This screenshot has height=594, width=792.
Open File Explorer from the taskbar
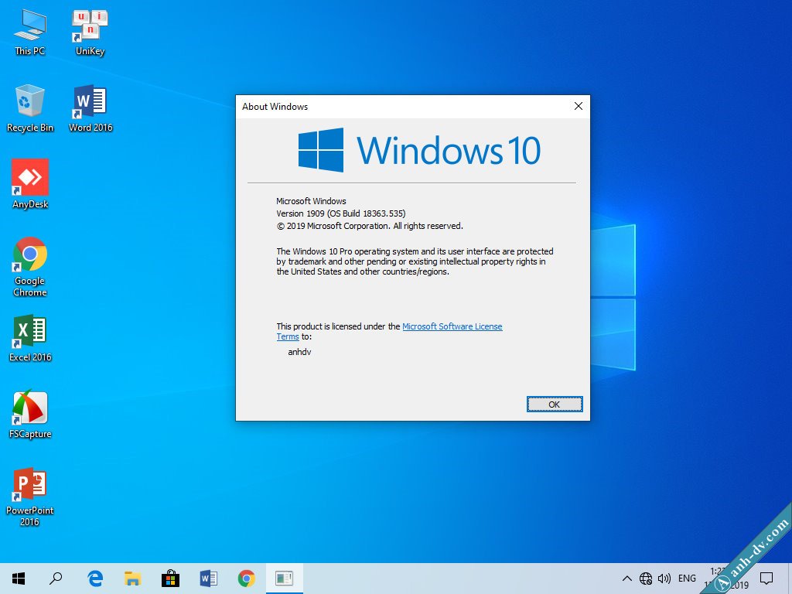tap(132, 578)
